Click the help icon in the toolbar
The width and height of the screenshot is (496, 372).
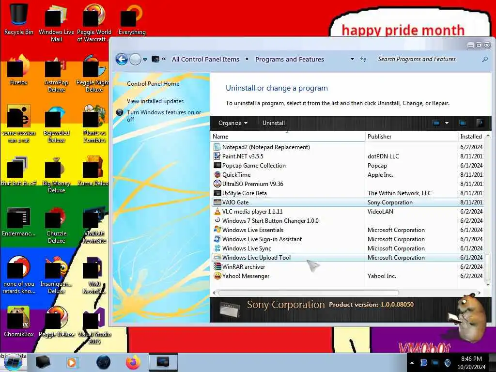(x=479, y=123)
